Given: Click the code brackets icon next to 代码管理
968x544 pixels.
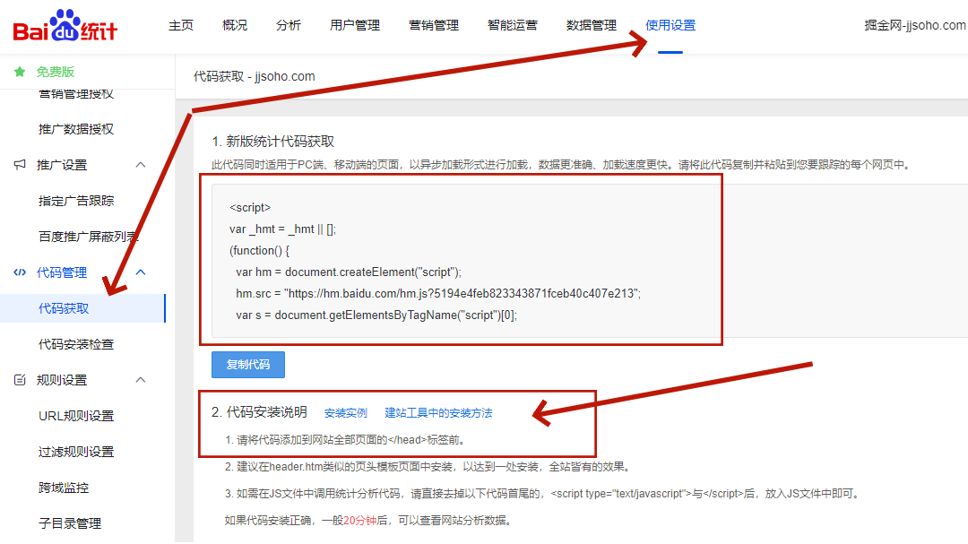Looking at the screenshot, I should pyautogui.click(x=20, y=272).
